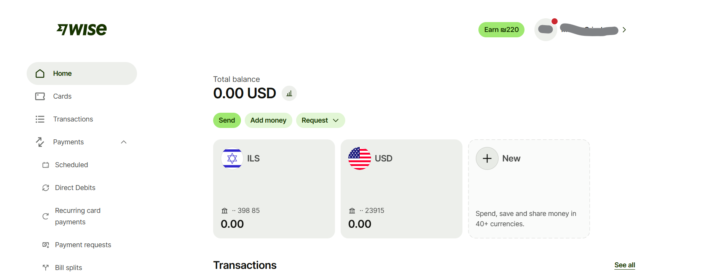711x278 pixels.
Task: Click the Cards sidebar icon
Action: (x=40, y=96)
